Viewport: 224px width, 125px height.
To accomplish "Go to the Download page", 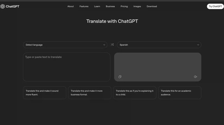I will click(x=152, y=6).
